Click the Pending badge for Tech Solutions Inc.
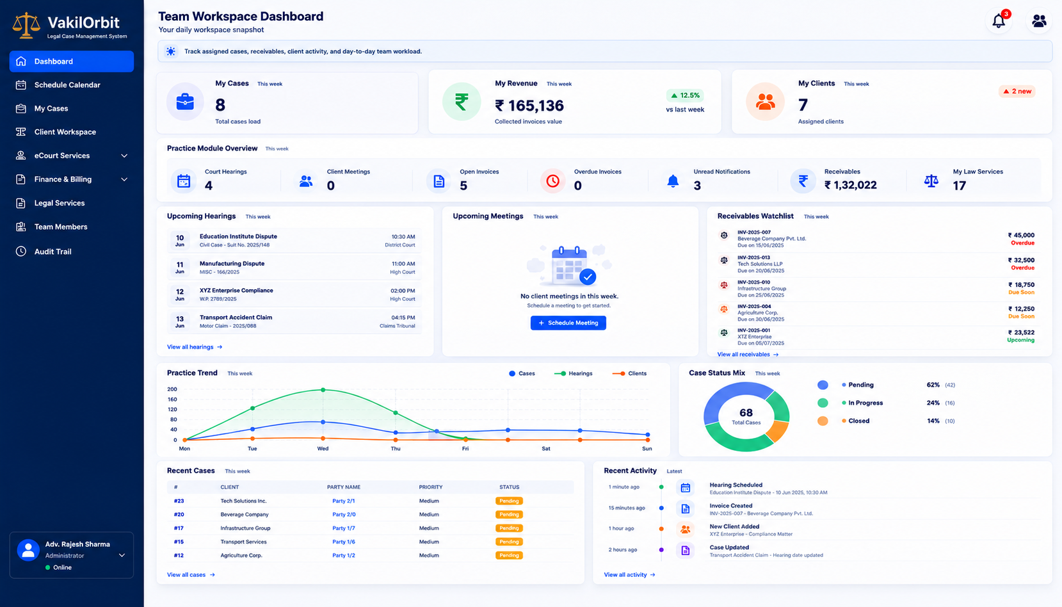 509,501
